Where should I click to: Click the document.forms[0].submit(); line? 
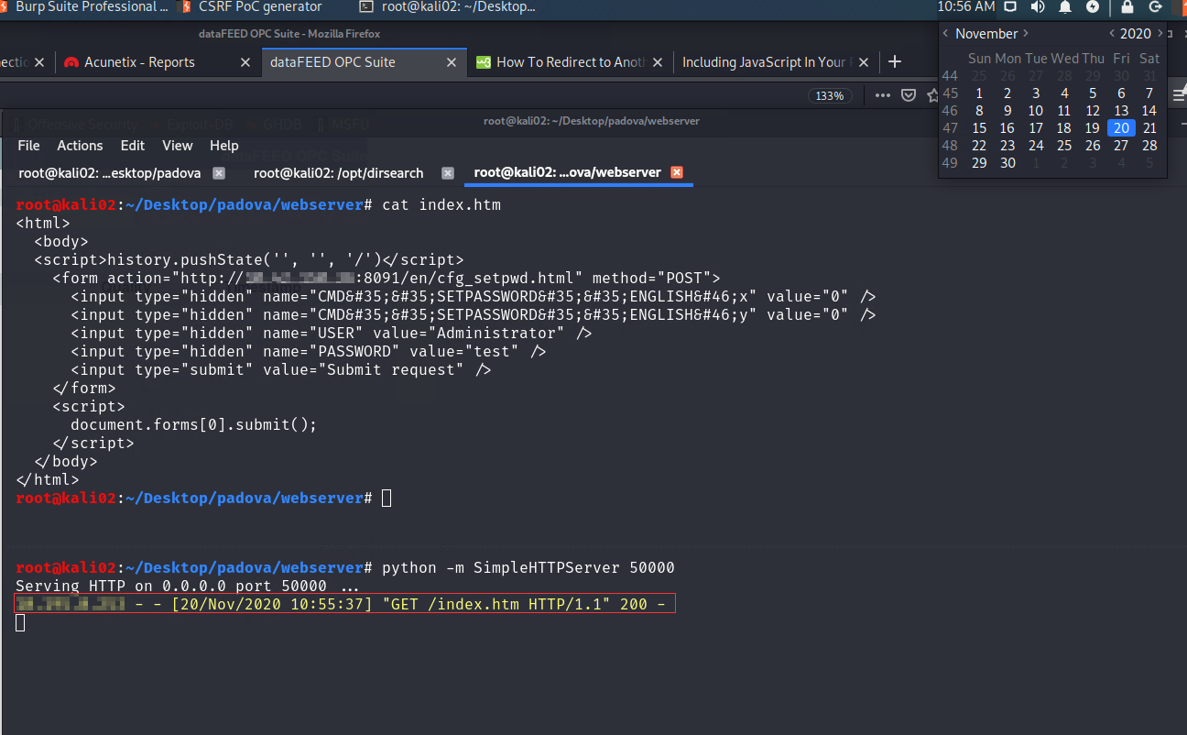tap(194, 425)
